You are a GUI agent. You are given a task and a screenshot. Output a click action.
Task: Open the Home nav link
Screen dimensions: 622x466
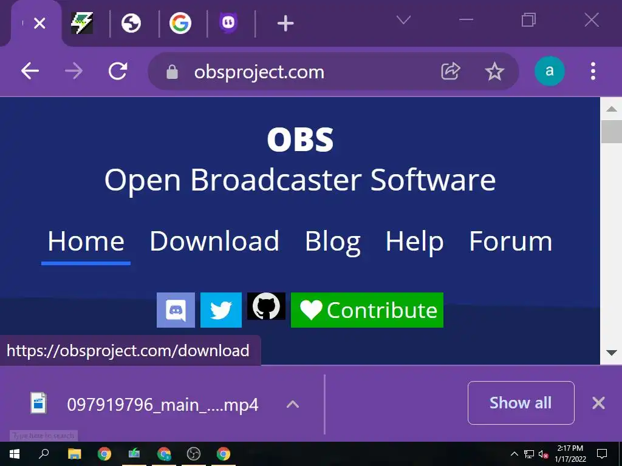coord(86,241)
